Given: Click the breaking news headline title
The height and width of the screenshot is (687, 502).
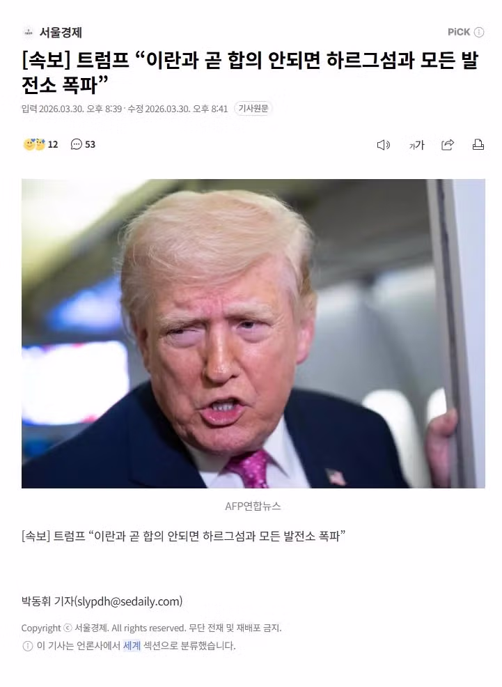Looking at the screenshot, I should 250,72.
